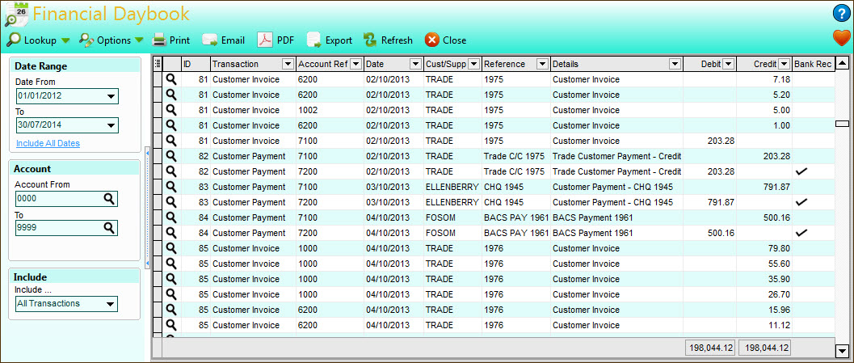Click the orange heart favourites icon

[x=841, y=38]
